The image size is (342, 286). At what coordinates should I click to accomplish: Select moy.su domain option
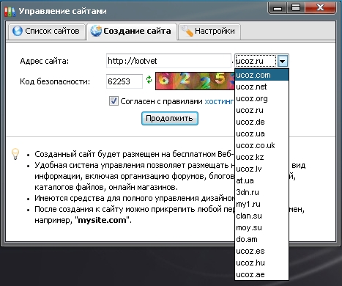[x=261, y=227]
